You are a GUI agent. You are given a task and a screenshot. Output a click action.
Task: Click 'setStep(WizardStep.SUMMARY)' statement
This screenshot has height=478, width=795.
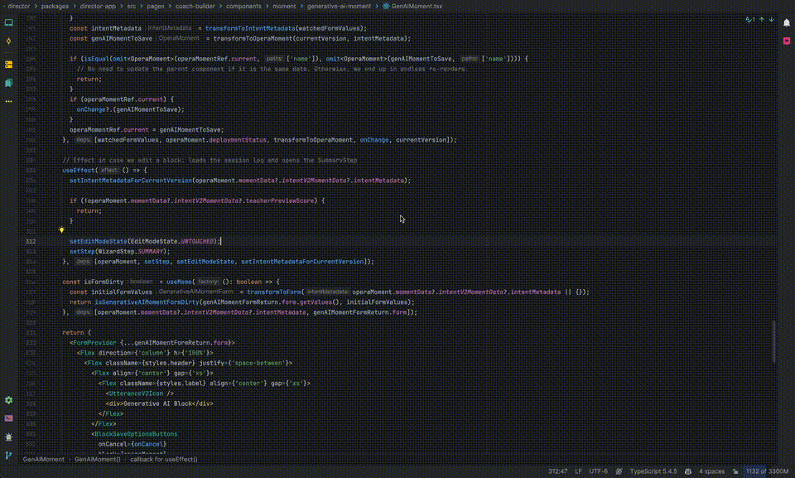point(119,252)
